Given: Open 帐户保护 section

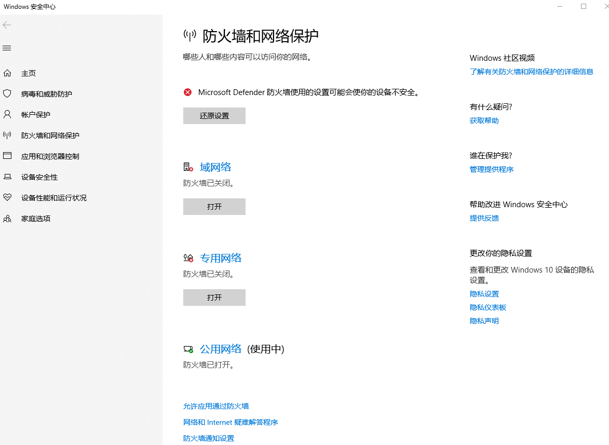Looking at the screenshot, I should pyautogui.click(x=36, y=115).
